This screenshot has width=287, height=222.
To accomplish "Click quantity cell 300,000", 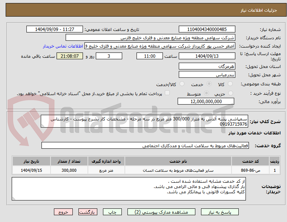I will tap(69, 170).
